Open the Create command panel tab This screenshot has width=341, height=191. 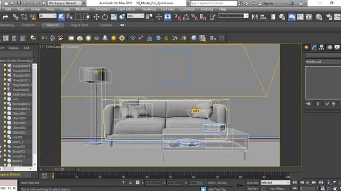point(306,47)
